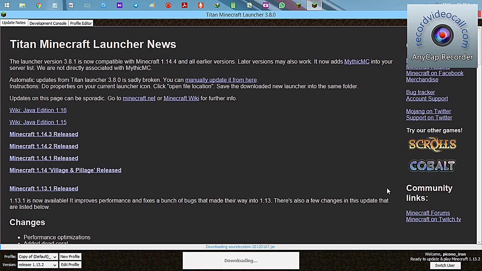Open the Windows Start menu

pos(7,5)
